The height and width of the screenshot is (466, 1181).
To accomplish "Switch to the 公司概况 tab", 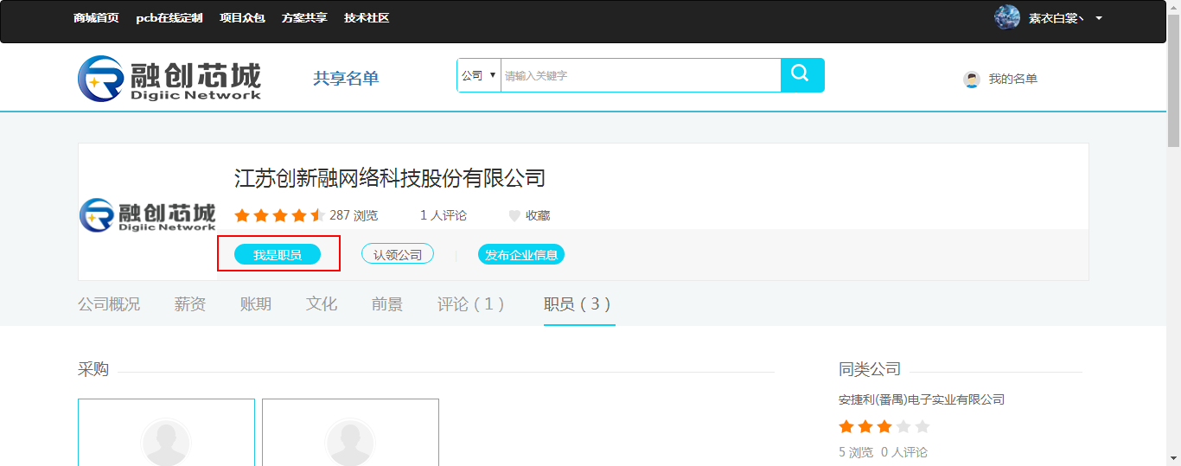I will coord(109,304).
